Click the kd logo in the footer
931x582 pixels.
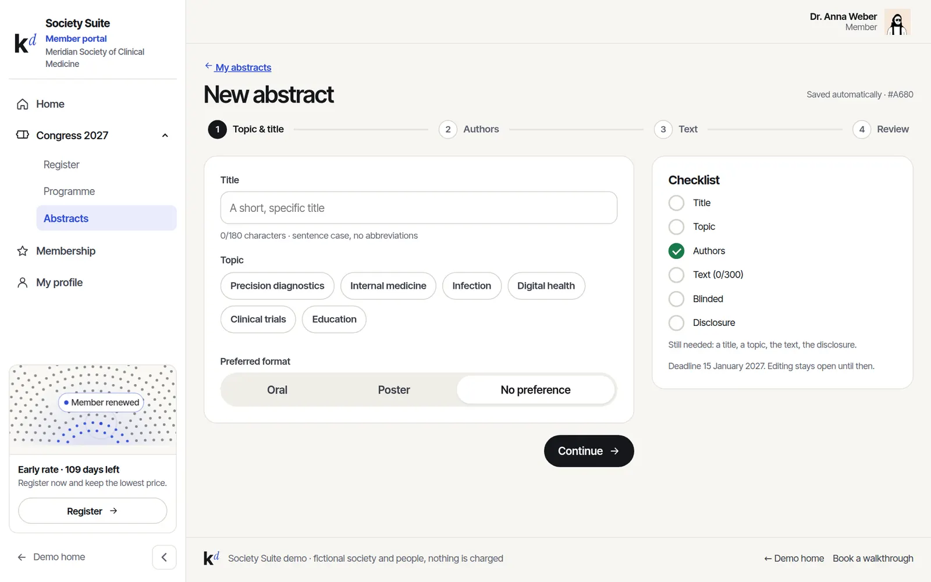[x=211, y=558]
